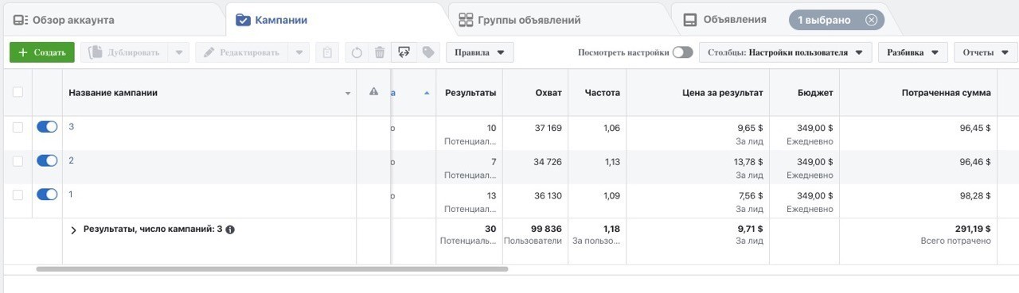Click the 349,00 $ budget of campaign 3
The width and height of the screenshot is (1019, 293).
click(x=814, y=128)
